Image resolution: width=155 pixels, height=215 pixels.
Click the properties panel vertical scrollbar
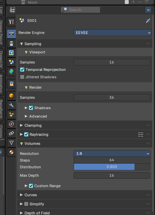153,113
